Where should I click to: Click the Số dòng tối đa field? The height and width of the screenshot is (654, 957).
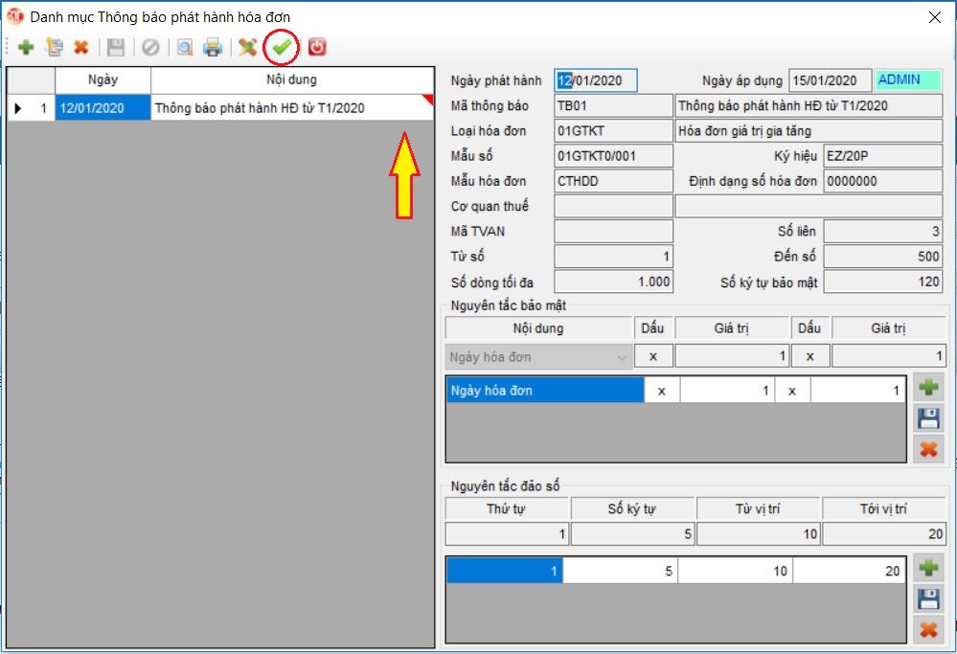point(613,282)
